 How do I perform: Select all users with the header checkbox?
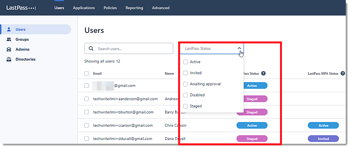coord(87,74)
